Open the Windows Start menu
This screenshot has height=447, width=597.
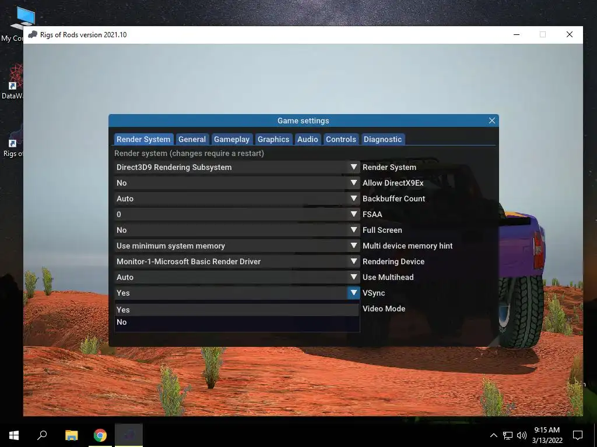pos(14,435)
